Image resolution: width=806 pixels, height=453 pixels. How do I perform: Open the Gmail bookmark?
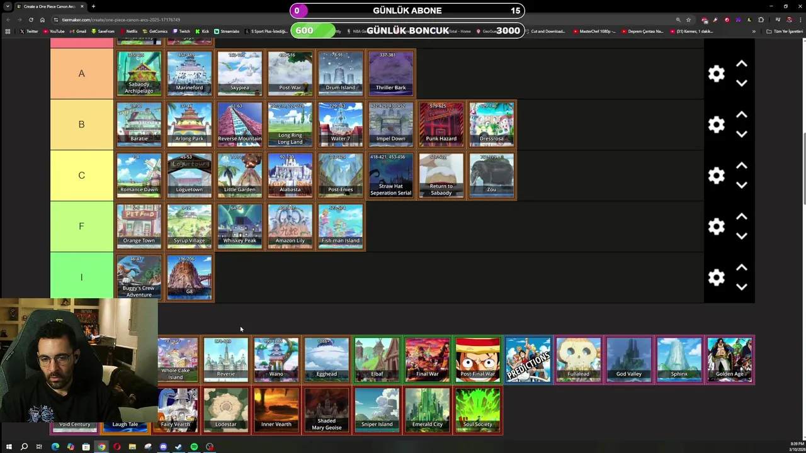coord(77,31)
